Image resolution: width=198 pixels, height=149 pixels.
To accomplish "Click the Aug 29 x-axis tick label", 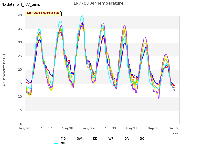I will 89,128.
